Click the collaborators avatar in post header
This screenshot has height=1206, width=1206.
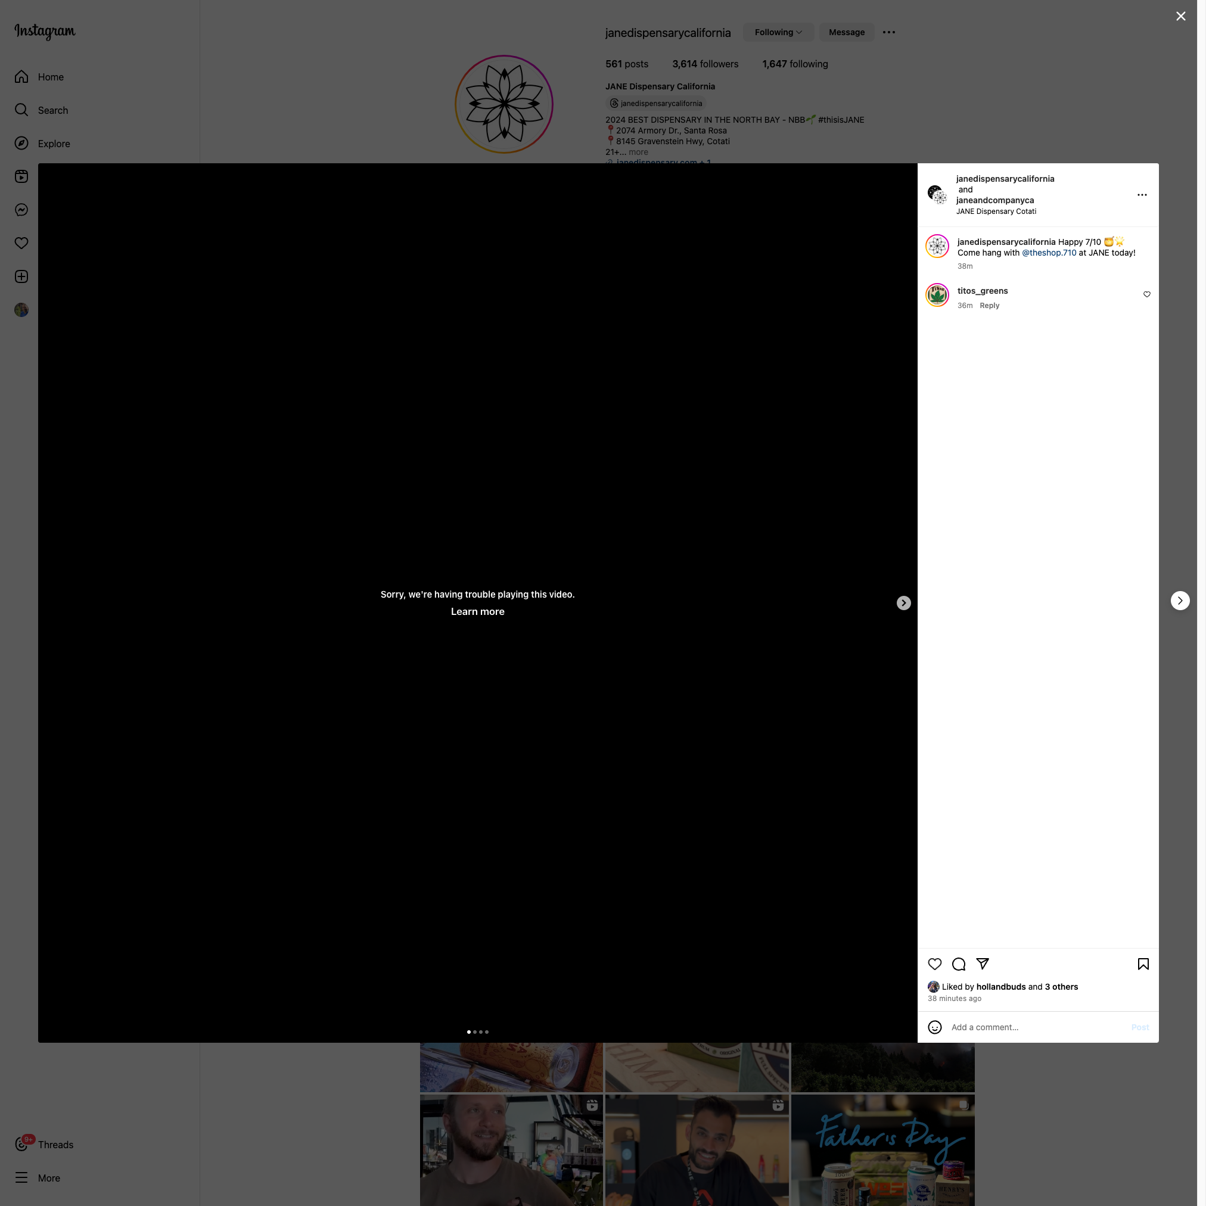coord(937,195)
